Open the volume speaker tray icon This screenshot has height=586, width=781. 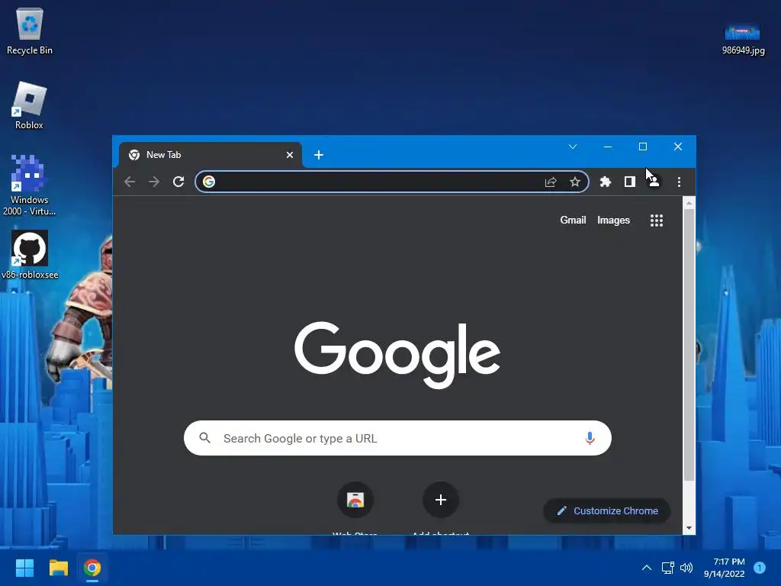(686, 568)
